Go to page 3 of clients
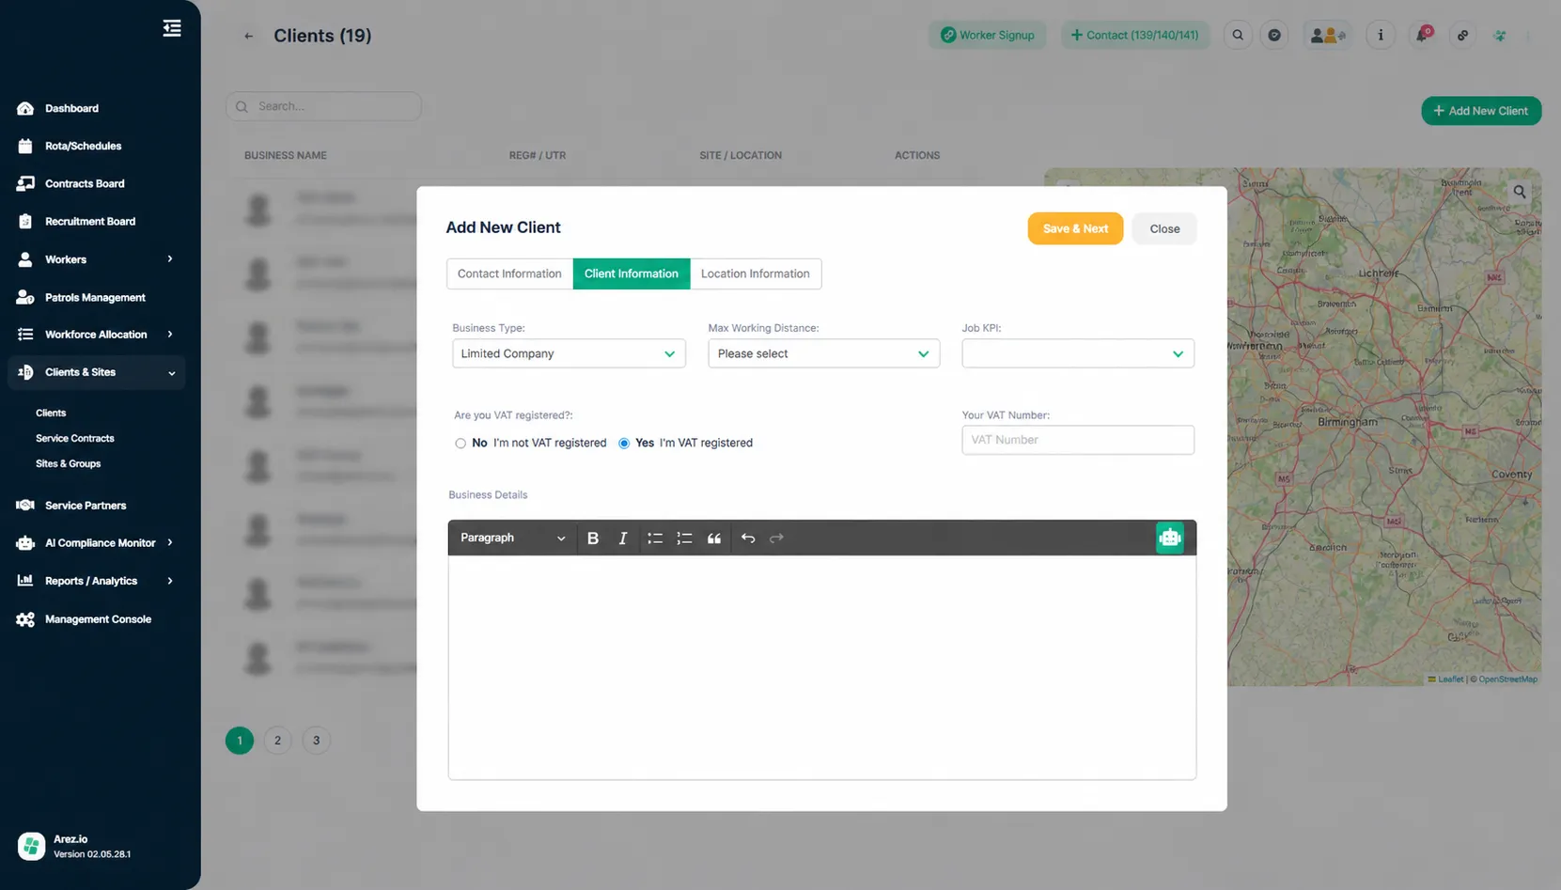The image size is (1561, 890). [x=317, y=741]
